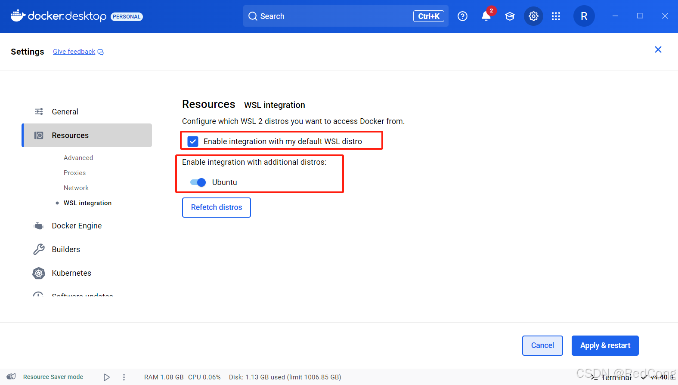Open the Give feedback link
678x385 pixels.
click(x=74, y=52)
